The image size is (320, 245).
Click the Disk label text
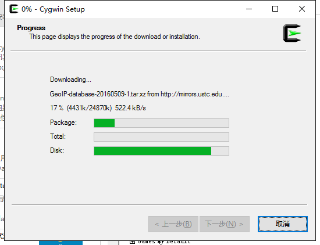tap(57, 150)
